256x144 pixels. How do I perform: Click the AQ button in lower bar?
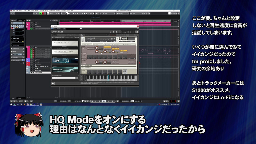31,101
